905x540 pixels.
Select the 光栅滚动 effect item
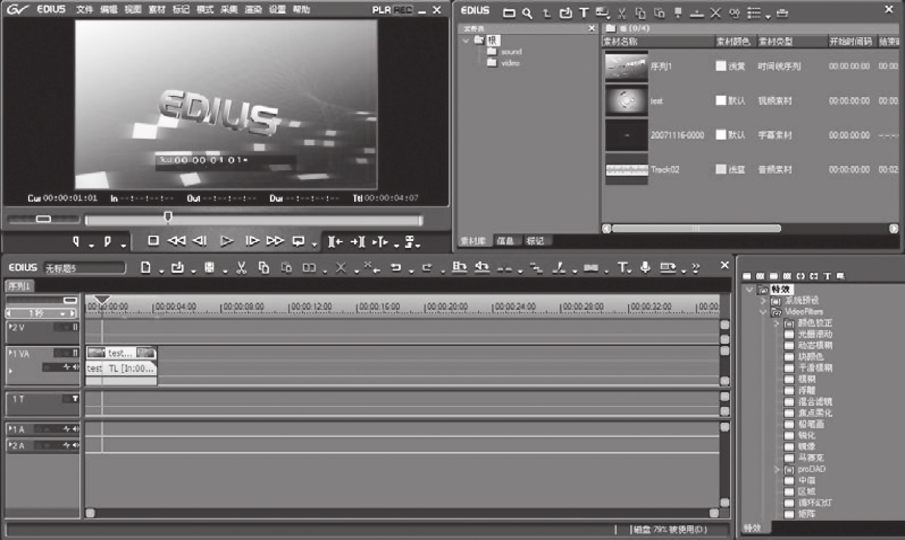pyautogui.click(x=815, y=334)
